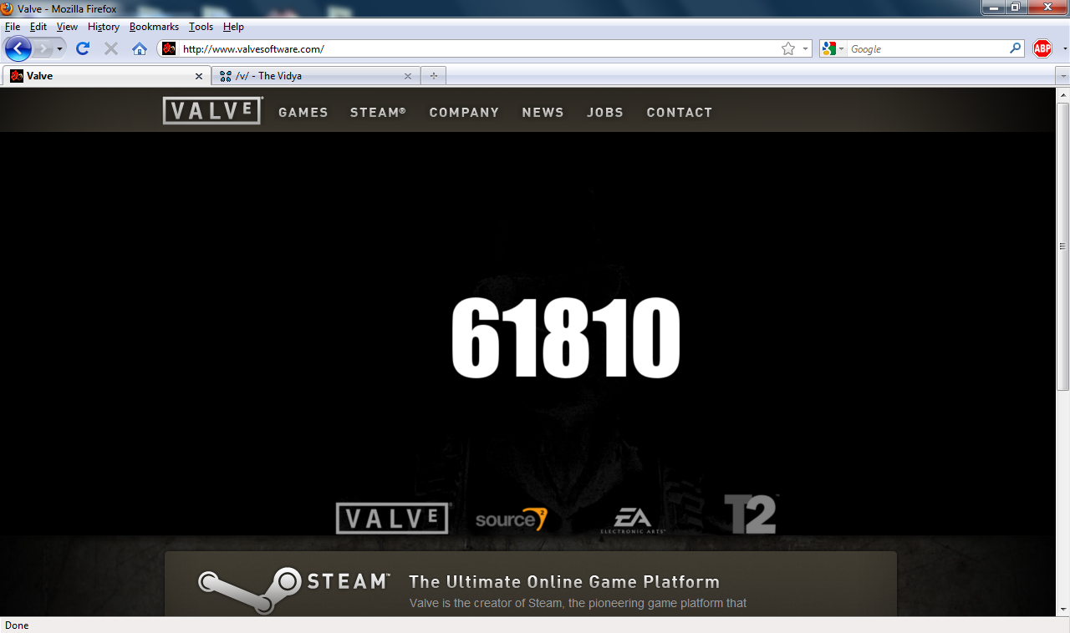Image resolution: width=1070 pixels, height=633 pixels.
Task: Click the Firefox back arrow button
Action: 18,48
